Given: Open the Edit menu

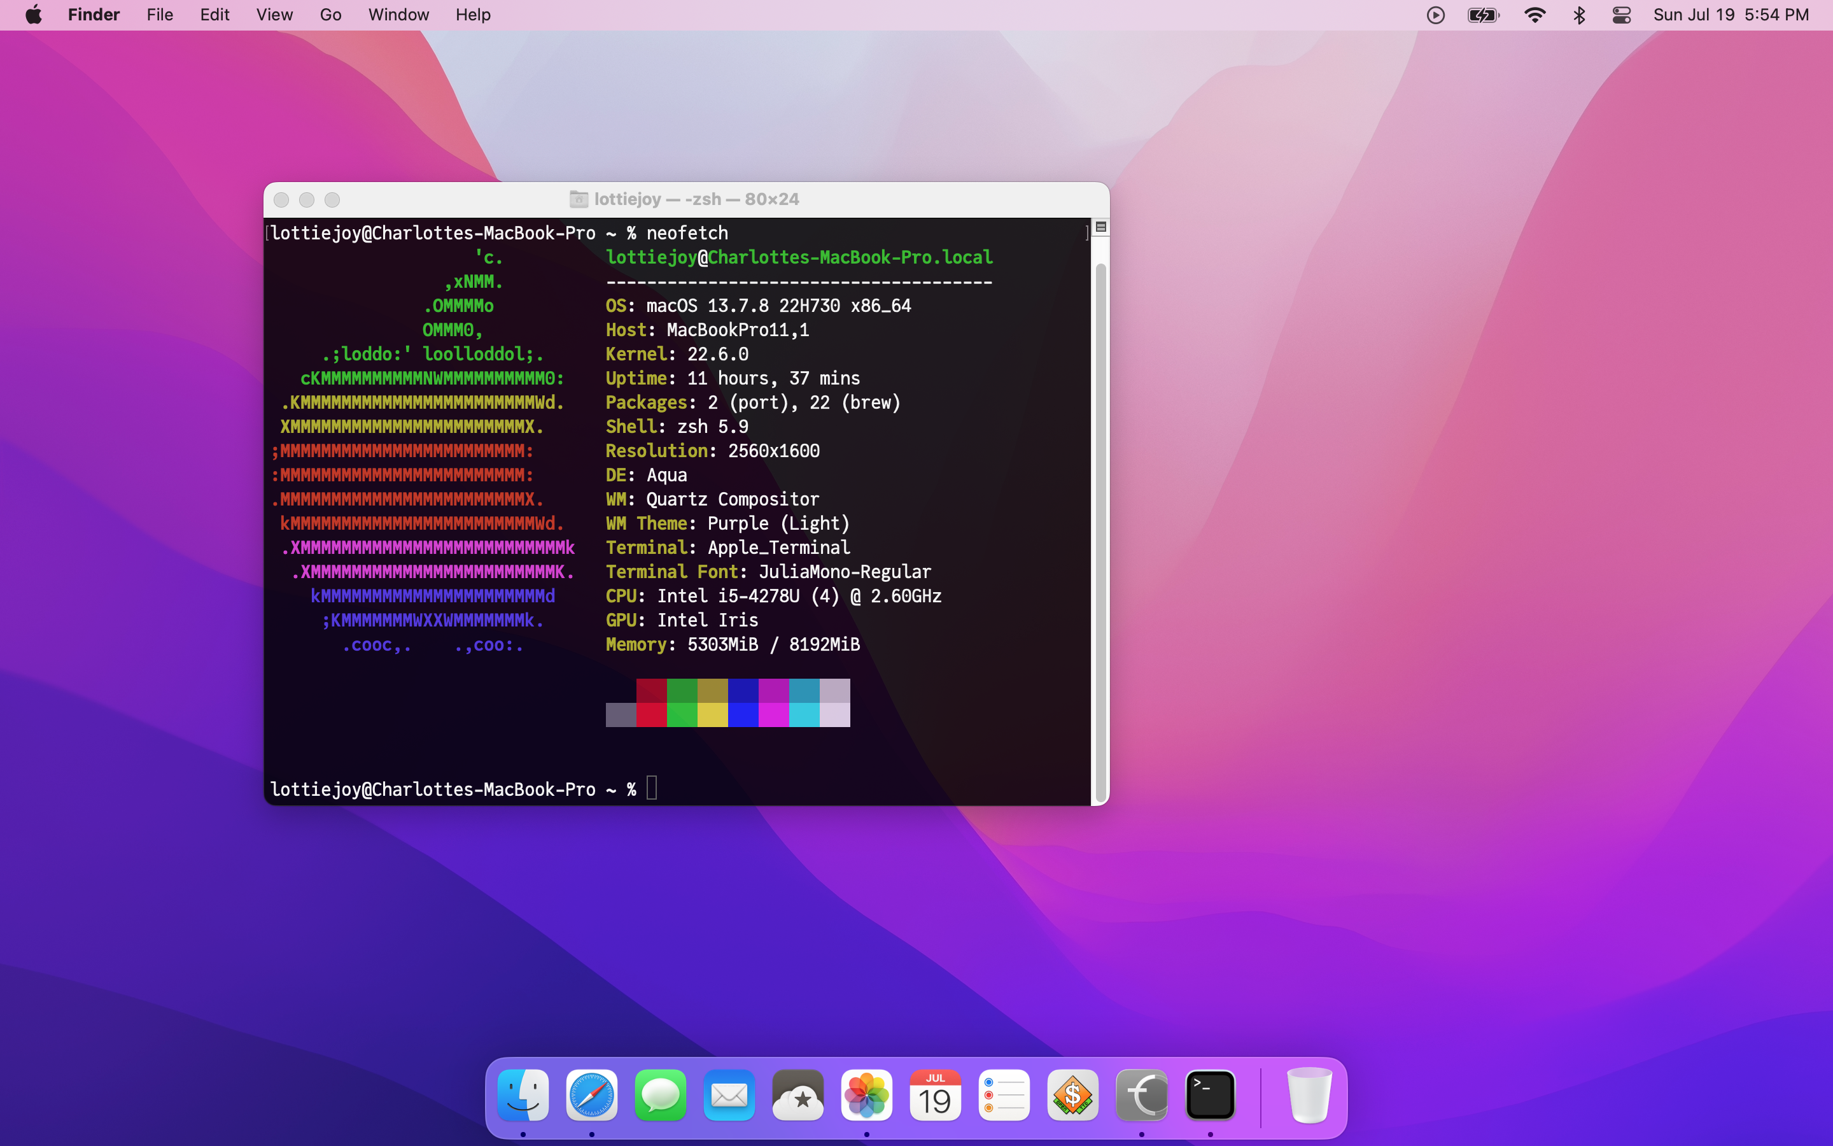Looking at the screenshot, I should tap(215, 15).
